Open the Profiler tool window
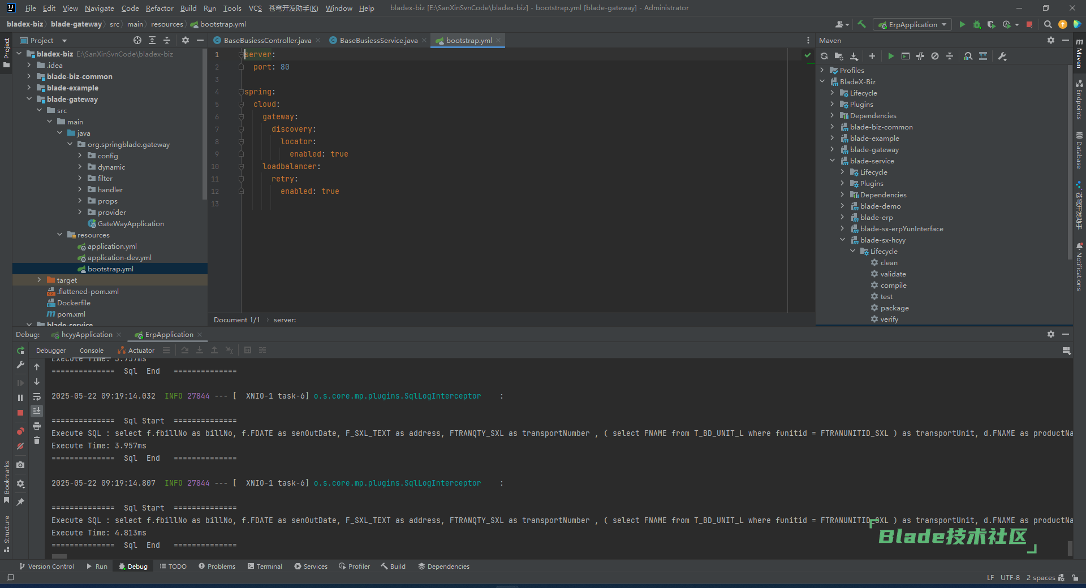The width and height of the screenshot is (1086, 588). point(354,566)
